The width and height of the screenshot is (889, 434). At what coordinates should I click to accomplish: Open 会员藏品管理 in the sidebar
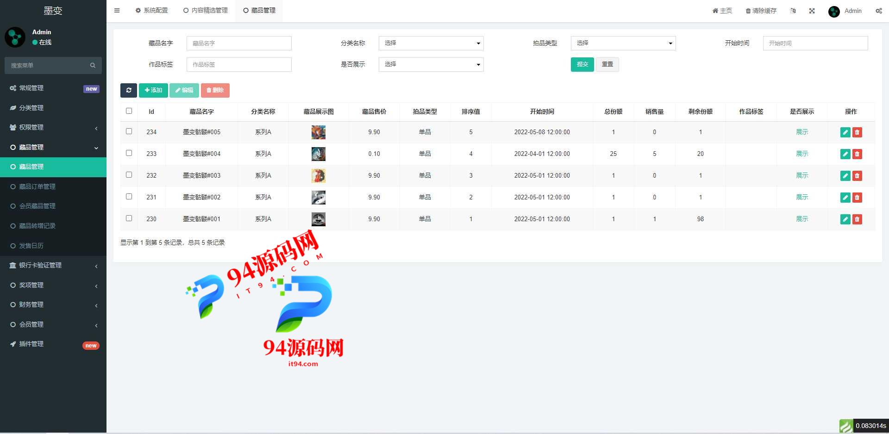(53, 206)
